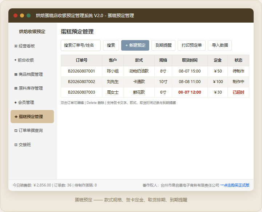Click the 取货时间 column header
The height and width of the screenshot is (212, 262).
pyautogui.click(x=190, y=60)
